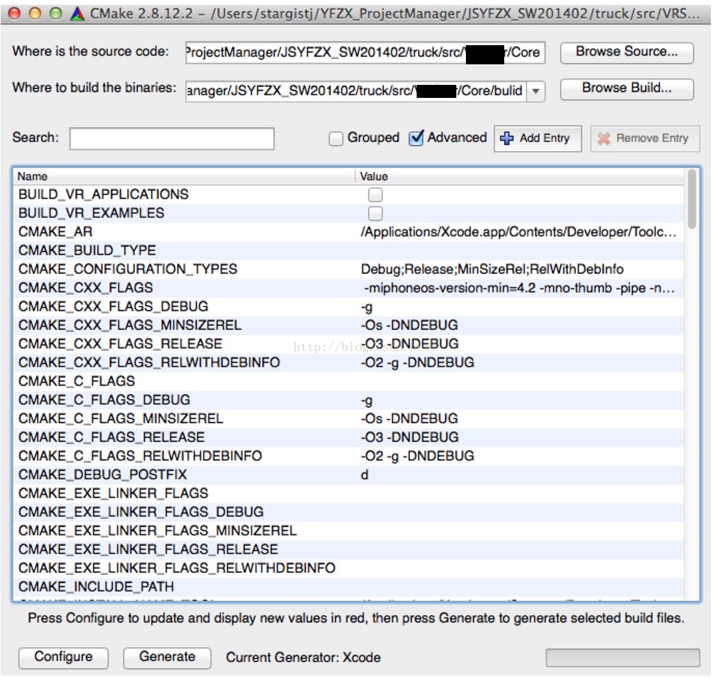Click the red X icon in Remove Entry
Image resolution: width=717 pixels, height=679 pixels.
(x=603, y=139)
